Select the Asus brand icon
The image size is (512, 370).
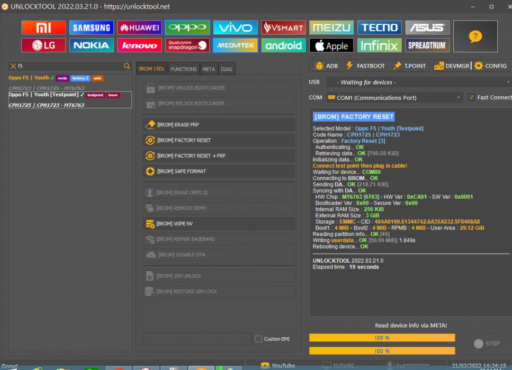(x=427, y=27)
